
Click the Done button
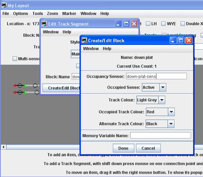(123, 148)
